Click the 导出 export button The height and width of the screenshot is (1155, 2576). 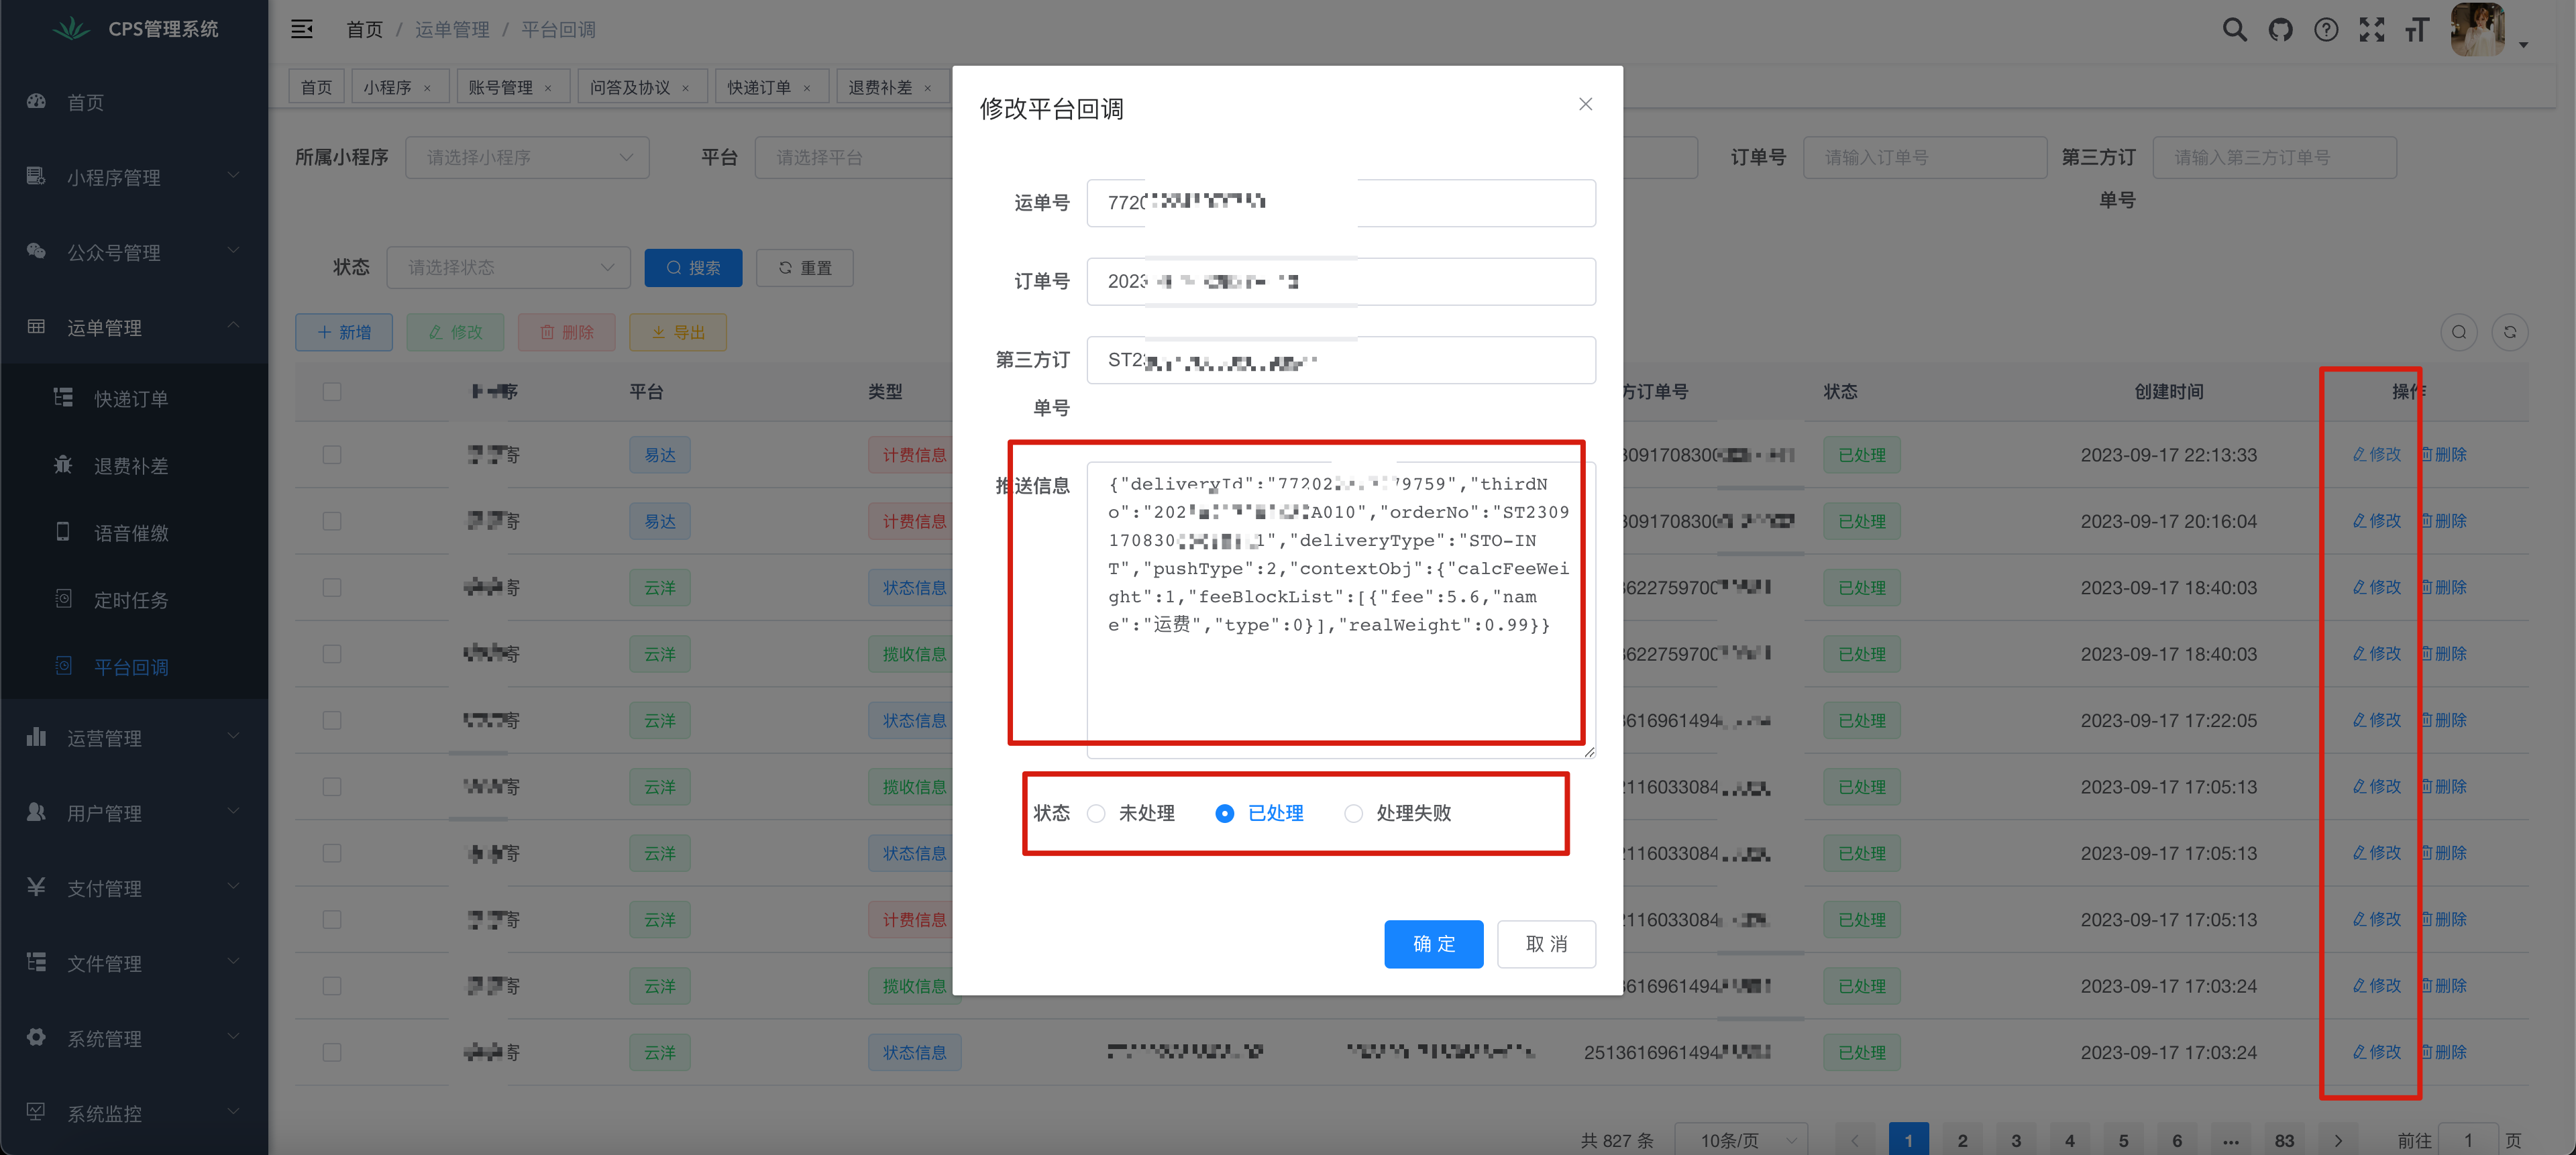tap(677, 332)
